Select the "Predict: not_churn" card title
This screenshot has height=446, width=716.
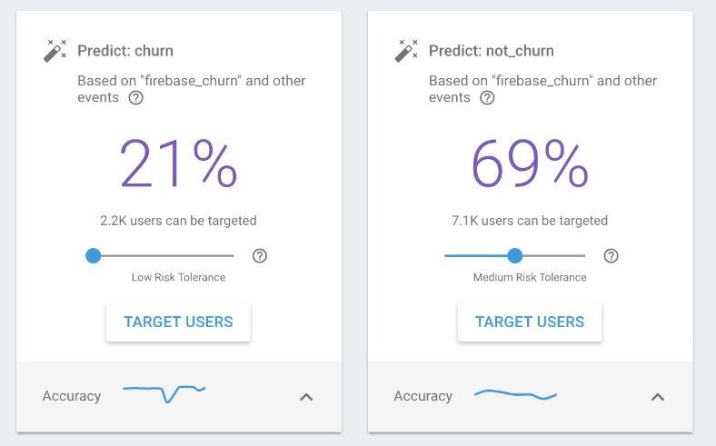point(491,51)
